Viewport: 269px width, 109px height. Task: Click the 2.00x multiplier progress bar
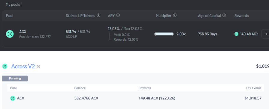point(164,34)
